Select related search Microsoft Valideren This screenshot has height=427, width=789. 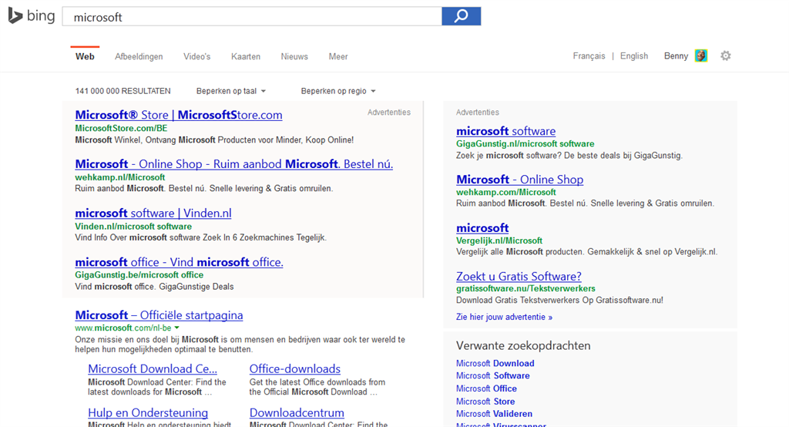click(x=494, y=413)
